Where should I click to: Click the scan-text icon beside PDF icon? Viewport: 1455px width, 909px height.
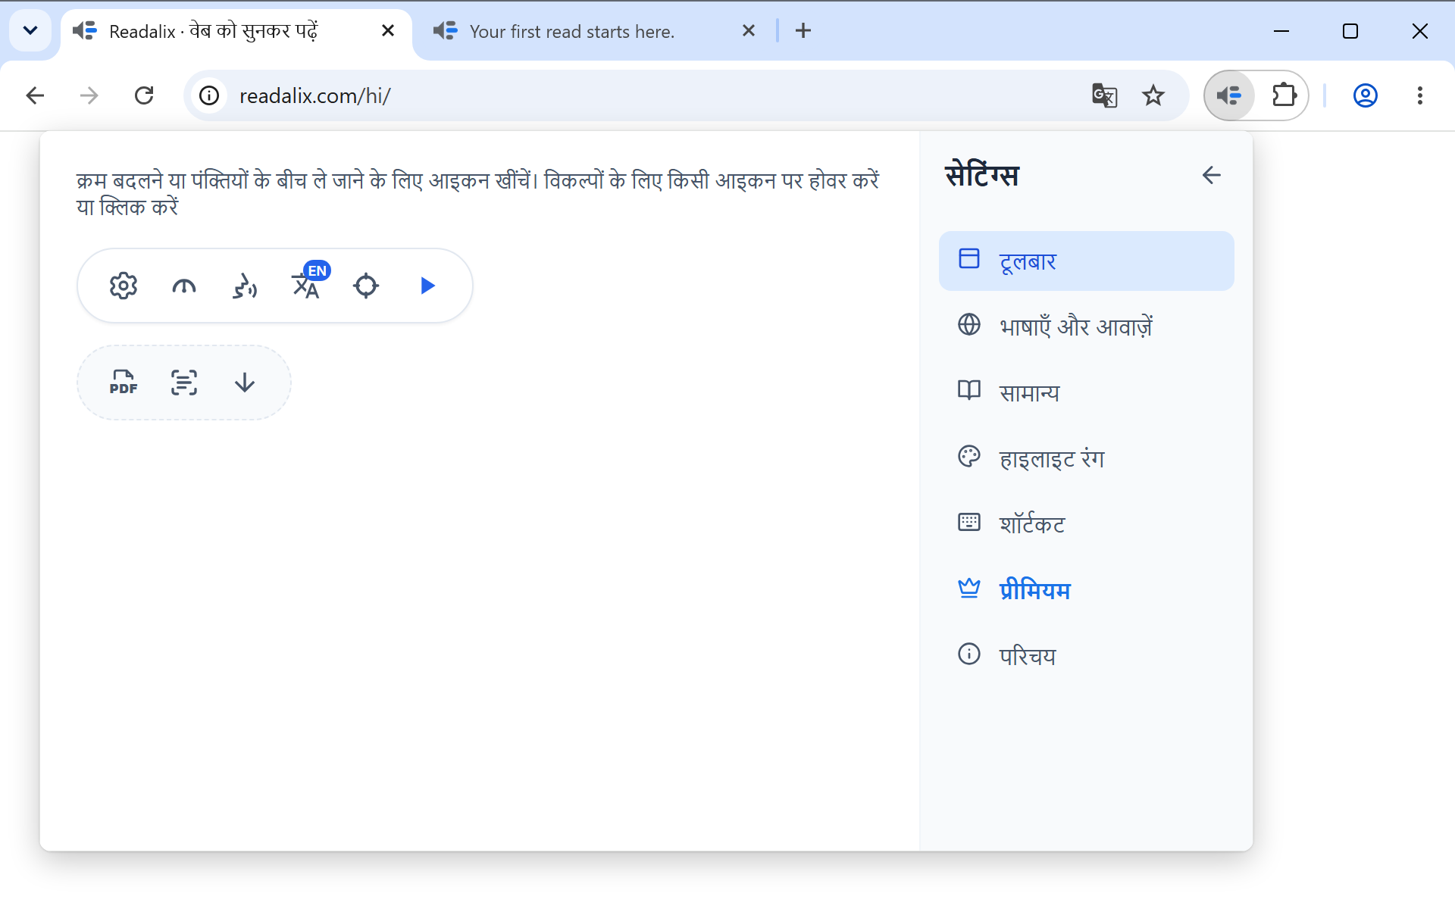pyautogui.click(x=184, y=383)
